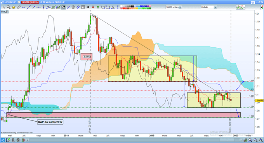Pick the yellow color swatch
Viewport: 264px width, 143px height.
coord(137,8)
